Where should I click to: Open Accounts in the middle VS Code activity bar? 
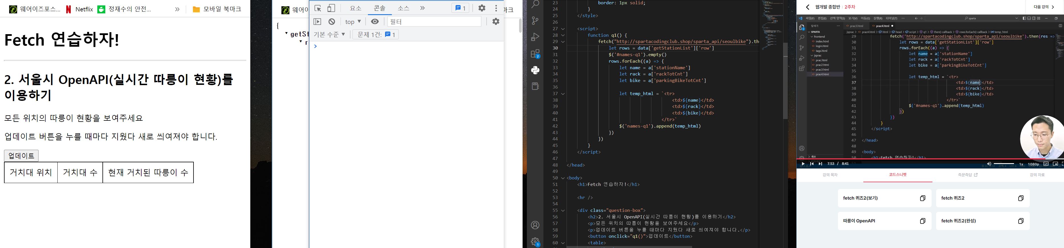535,225
